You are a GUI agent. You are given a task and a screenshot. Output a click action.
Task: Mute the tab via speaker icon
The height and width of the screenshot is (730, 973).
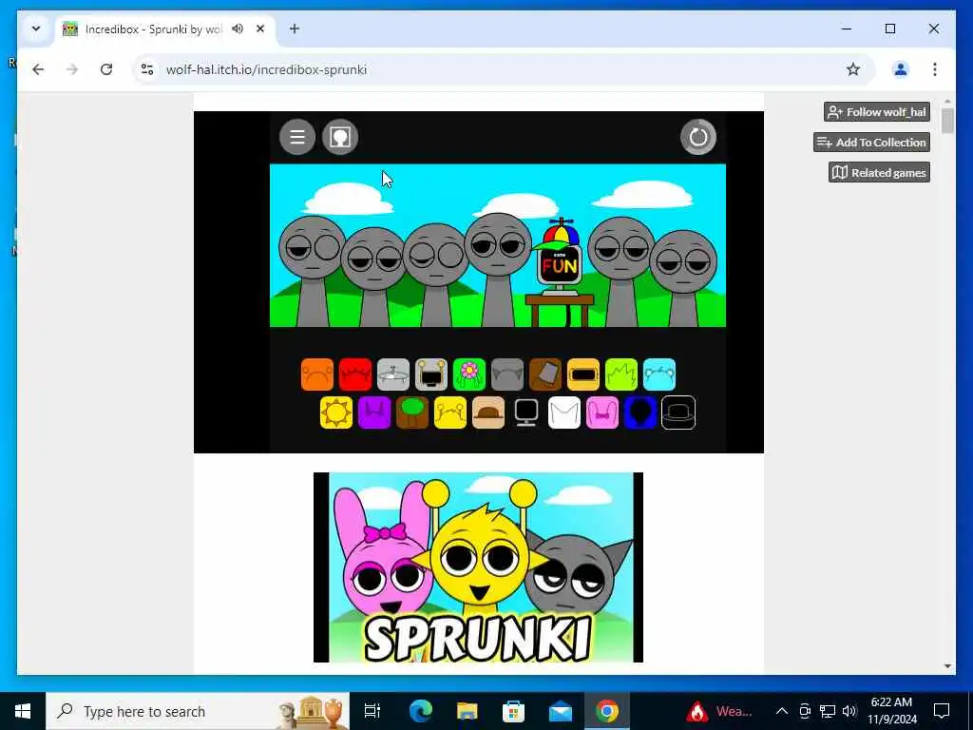(237, 29)
